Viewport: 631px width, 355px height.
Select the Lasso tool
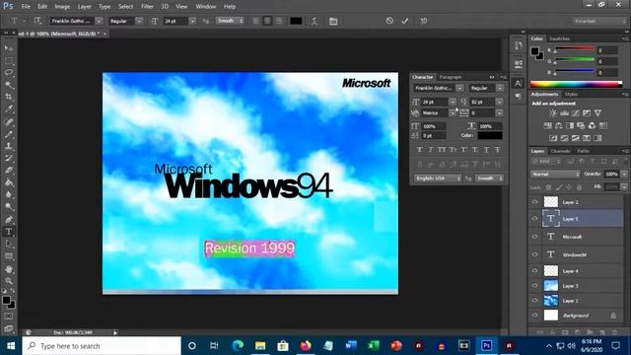(x=9, y=73)
